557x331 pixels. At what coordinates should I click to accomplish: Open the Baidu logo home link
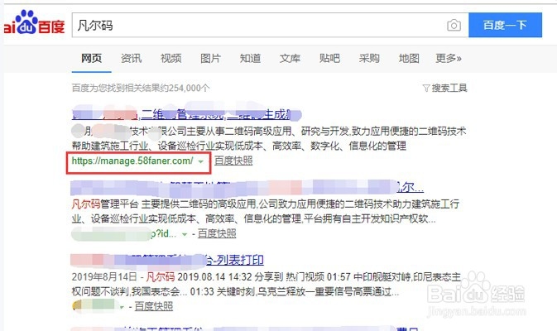pyautogui.click(x=34, y=22)
